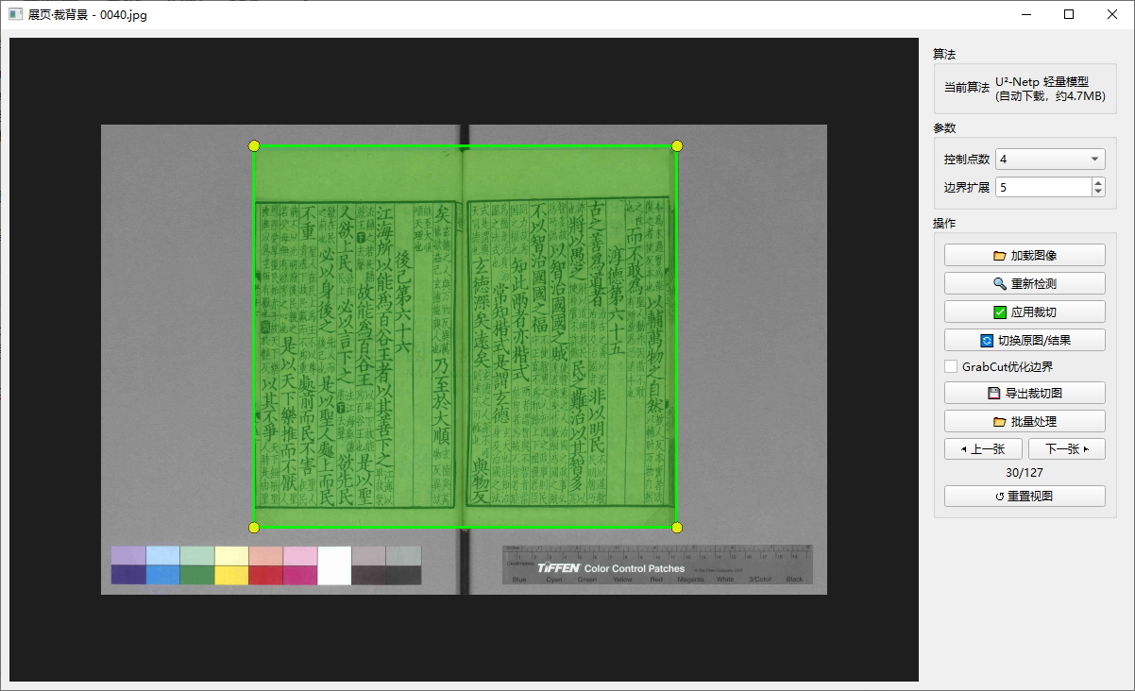The image size is (1135, 691).
Task: Select the bottom-right yellow control point
Action: 677,527
